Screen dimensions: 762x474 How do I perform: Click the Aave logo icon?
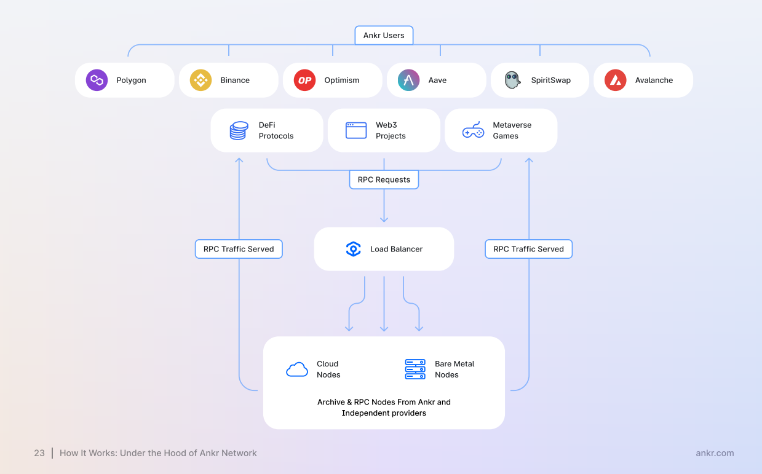tap(408, 80)
